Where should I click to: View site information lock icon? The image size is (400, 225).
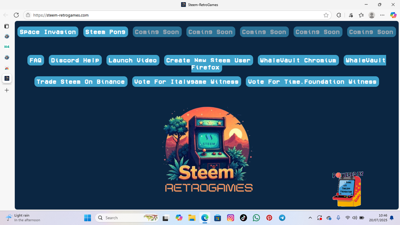click(28, 15)
